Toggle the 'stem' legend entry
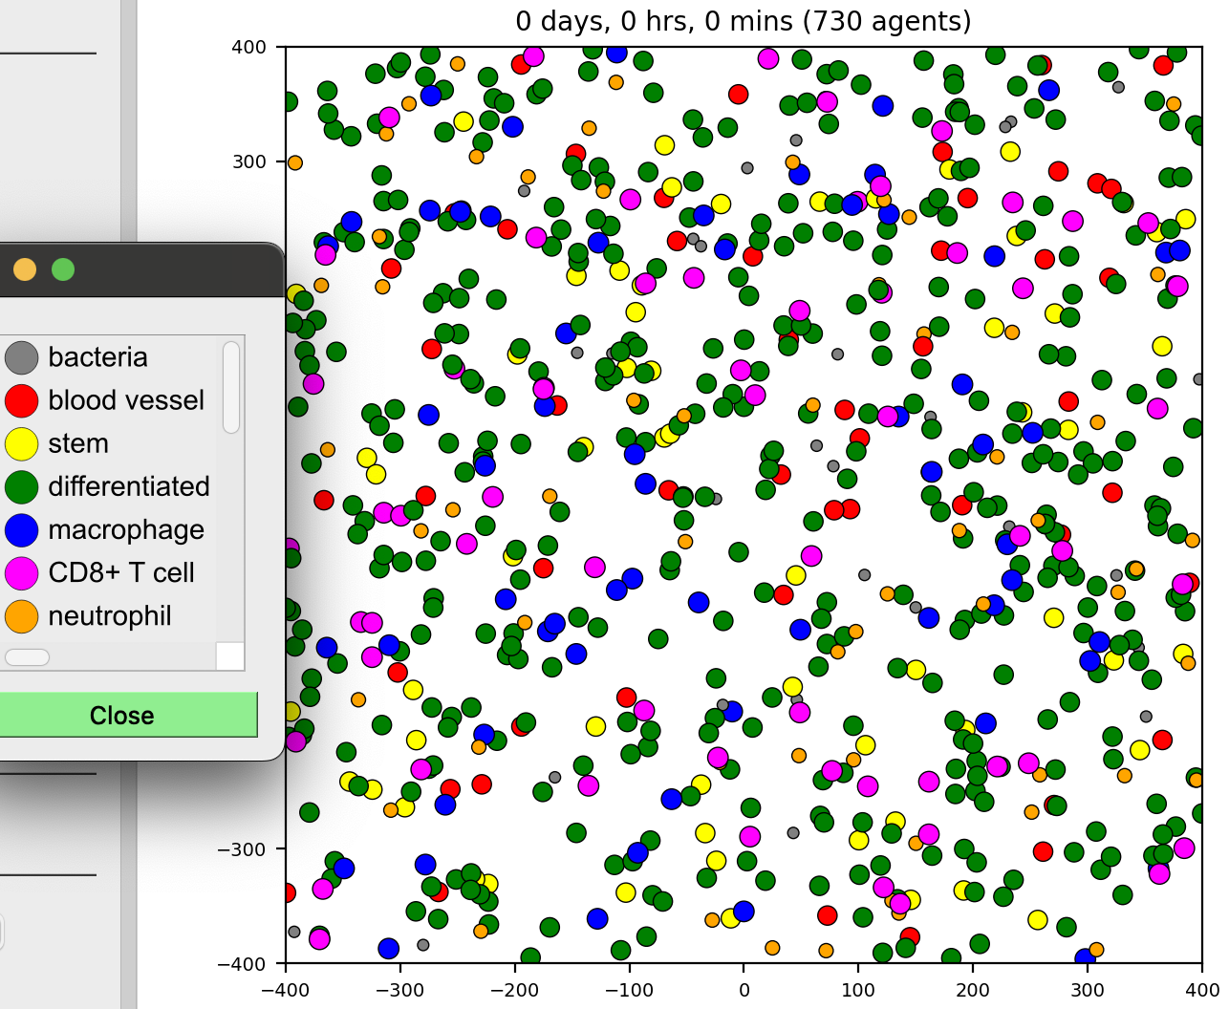The height and width of the screenshot is (1009, 1229). click(80, 443)
